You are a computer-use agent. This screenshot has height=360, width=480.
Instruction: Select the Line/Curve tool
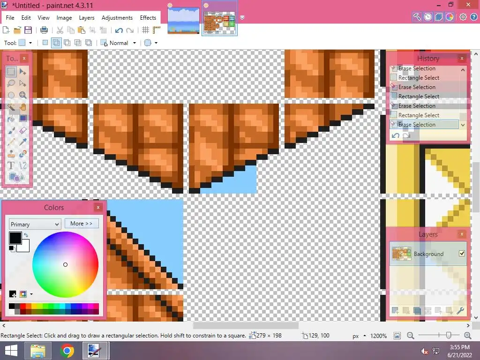(23, 165)
